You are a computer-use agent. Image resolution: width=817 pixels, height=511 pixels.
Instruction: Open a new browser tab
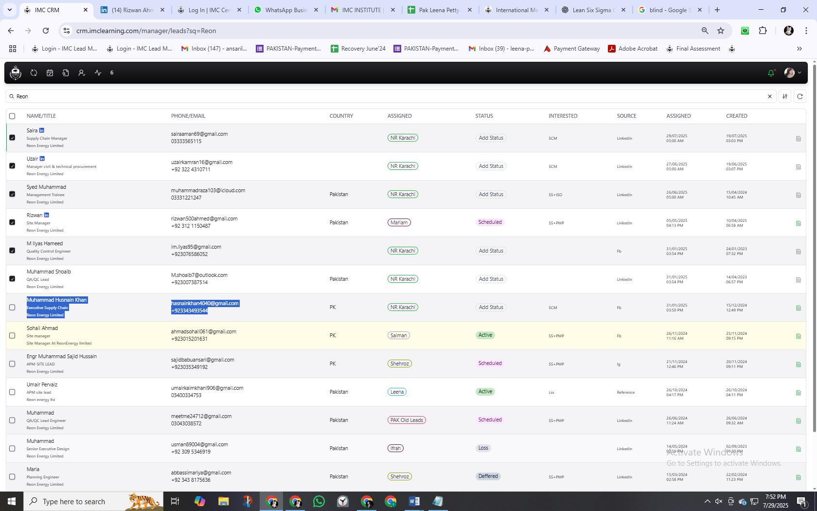(717, 10)
